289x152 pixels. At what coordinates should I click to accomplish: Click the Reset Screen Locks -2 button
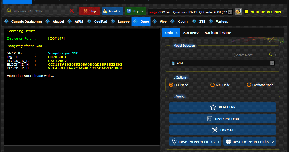(x=249, y=141)
